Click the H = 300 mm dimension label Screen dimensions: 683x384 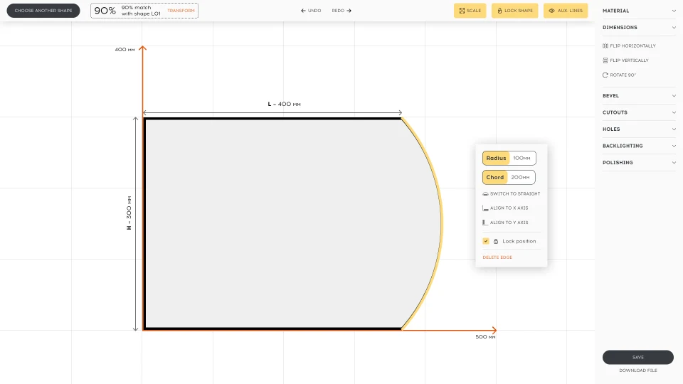click(x=129, y=213)
